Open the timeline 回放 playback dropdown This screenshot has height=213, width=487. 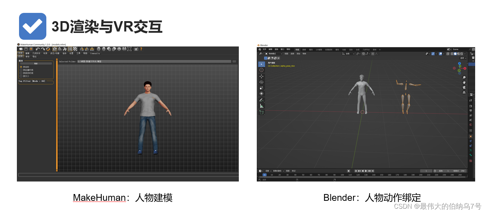pos(268,171)
